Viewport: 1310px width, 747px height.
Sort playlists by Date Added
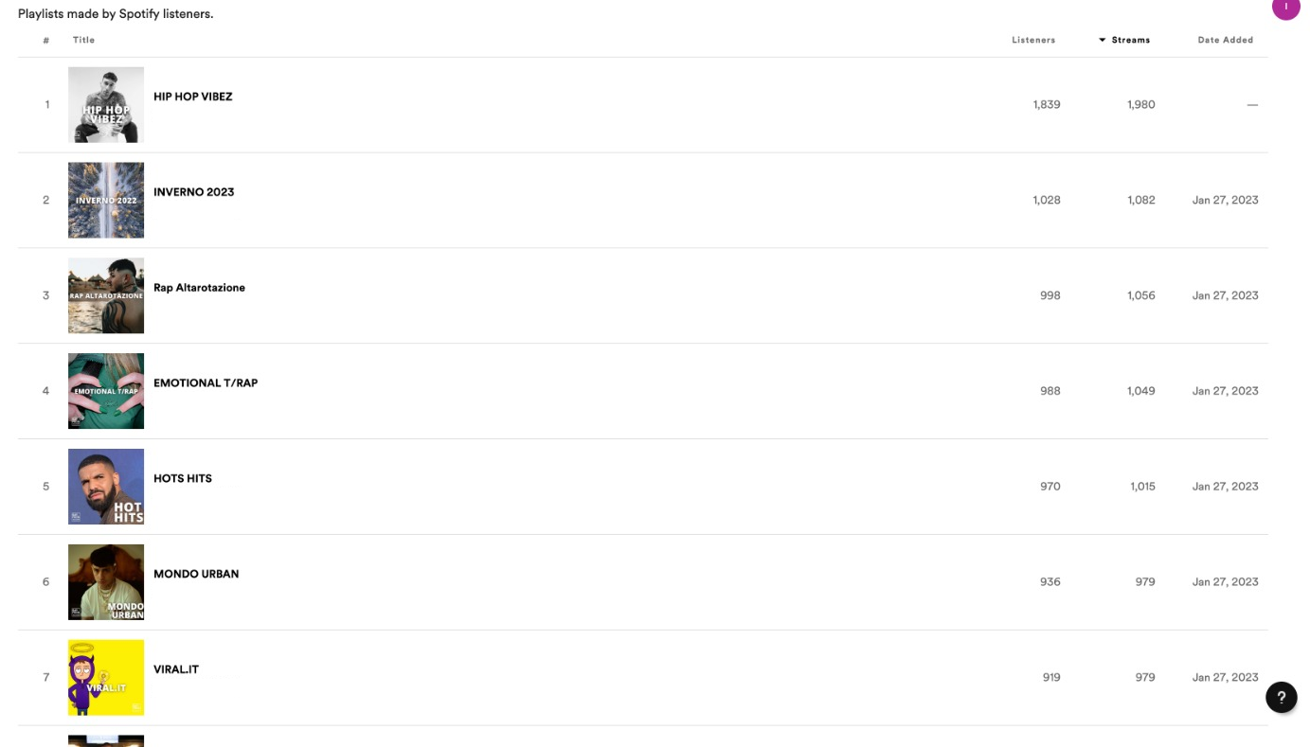1225,40
